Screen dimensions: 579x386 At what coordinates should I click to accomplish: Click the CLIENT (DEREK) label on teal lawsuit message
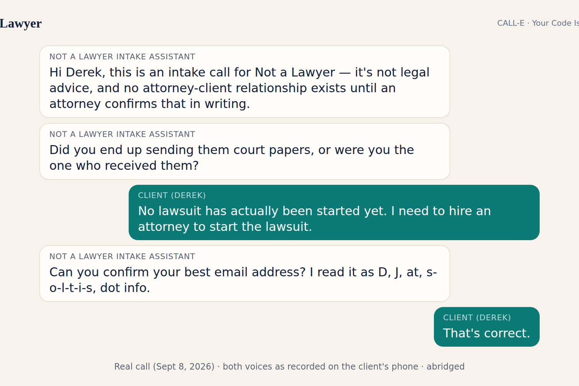tap(172, 195)
